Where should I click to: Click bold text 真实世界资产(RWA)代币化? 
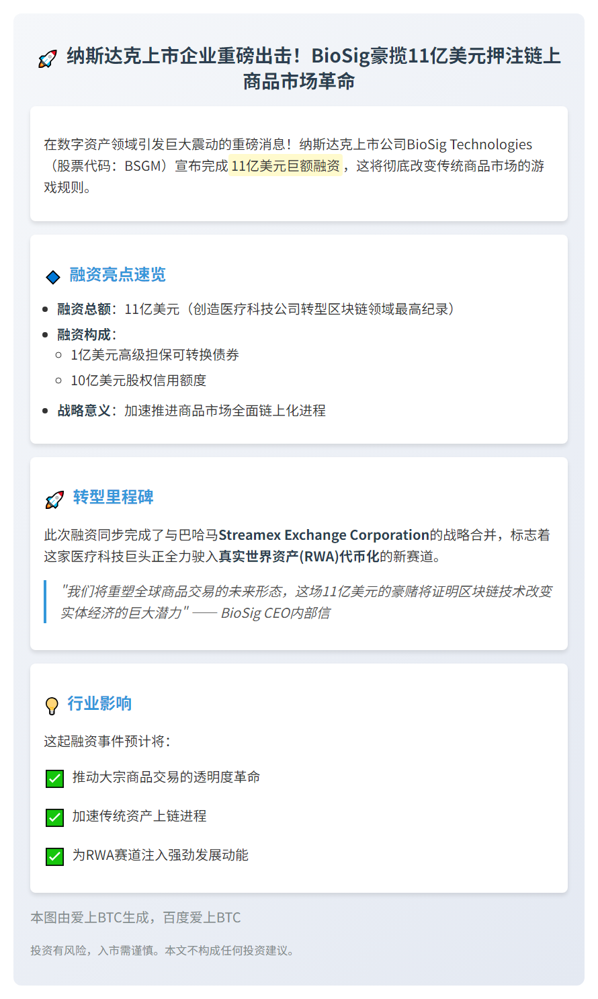[299, 557]
